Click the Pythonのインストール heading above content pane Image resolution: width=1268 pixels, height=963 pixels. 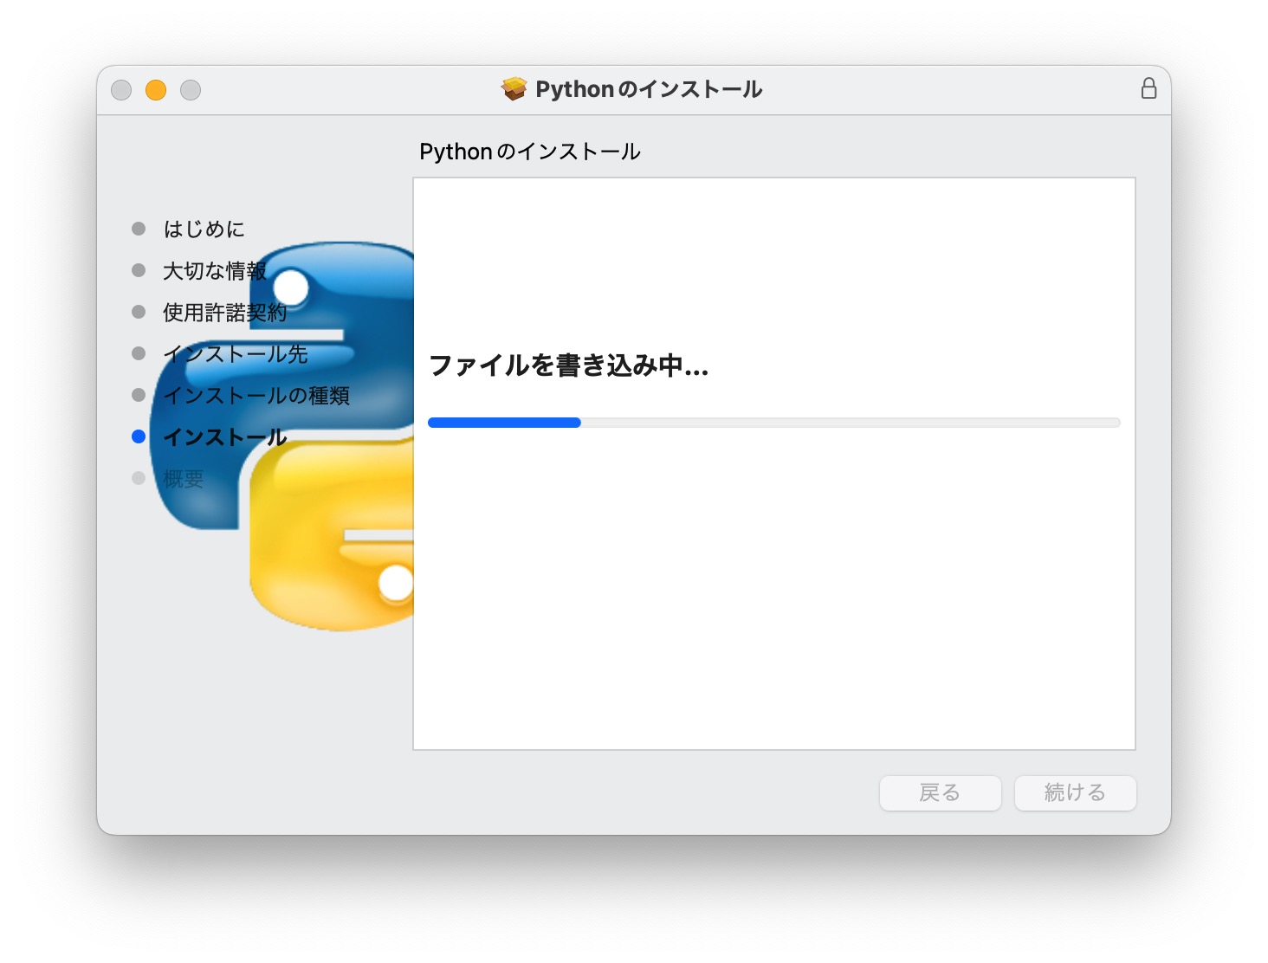pos(529,152)
